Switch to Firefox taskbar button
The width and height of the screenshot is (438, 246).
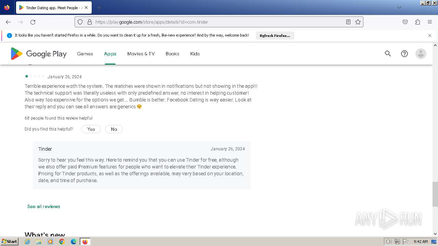[x=85, y=242]
